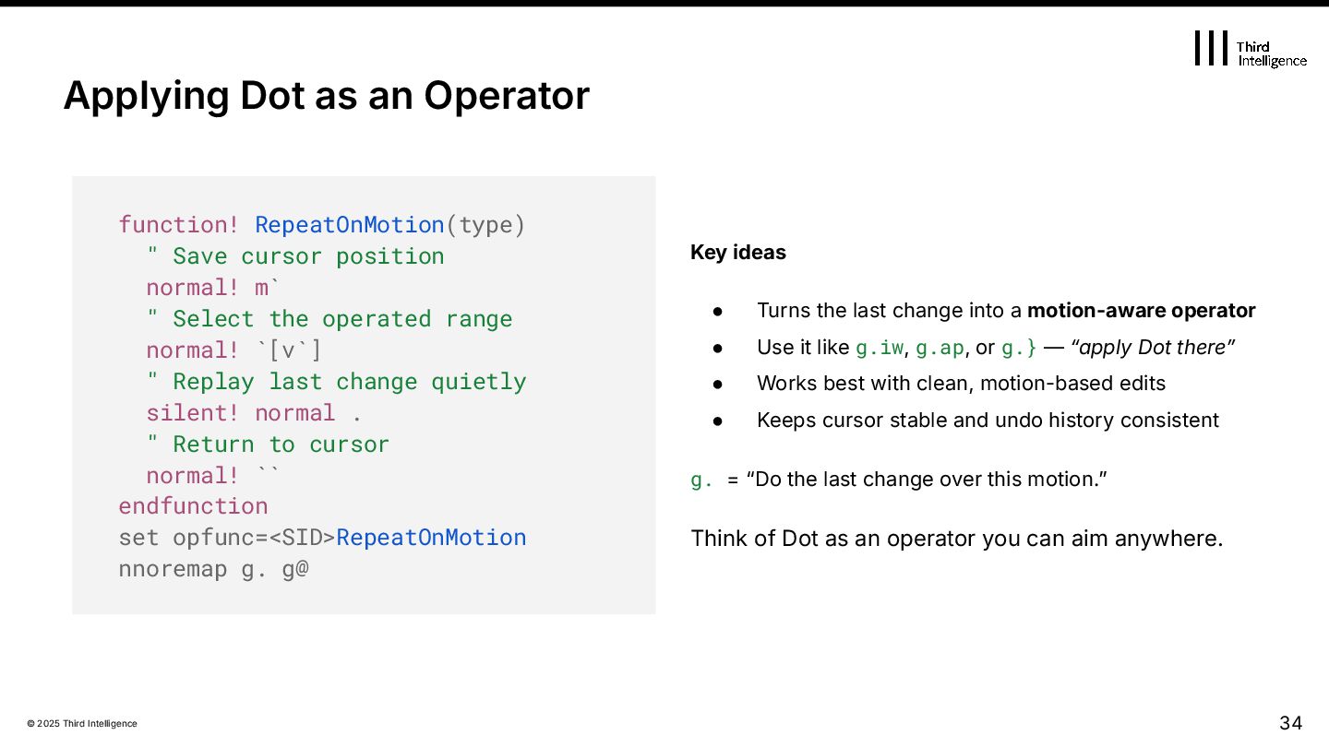Viewport: 1329px width, 747px height.
Task: Click the "set opfunc=<SID>RepeatOnMotion" line
Action: (322, 538)
